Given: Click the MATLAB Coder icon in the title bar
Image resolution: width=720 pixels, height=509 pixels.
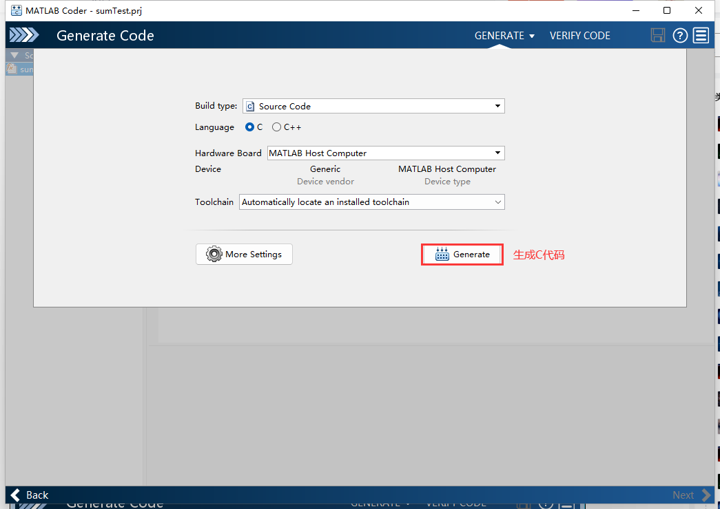Looking at the screenshot, I should (16, 10).
